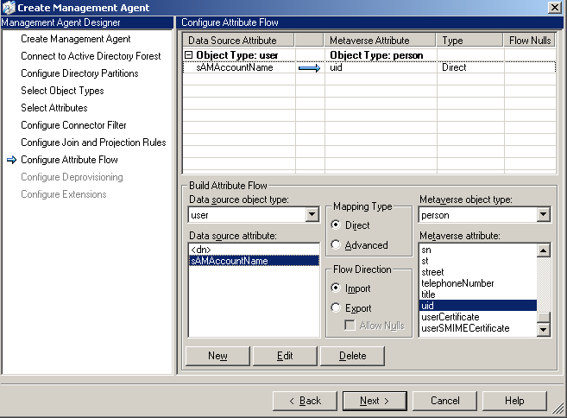Open Configure Directory Partitions step
This screenshot has width=567, height=418.
[79, 73]
